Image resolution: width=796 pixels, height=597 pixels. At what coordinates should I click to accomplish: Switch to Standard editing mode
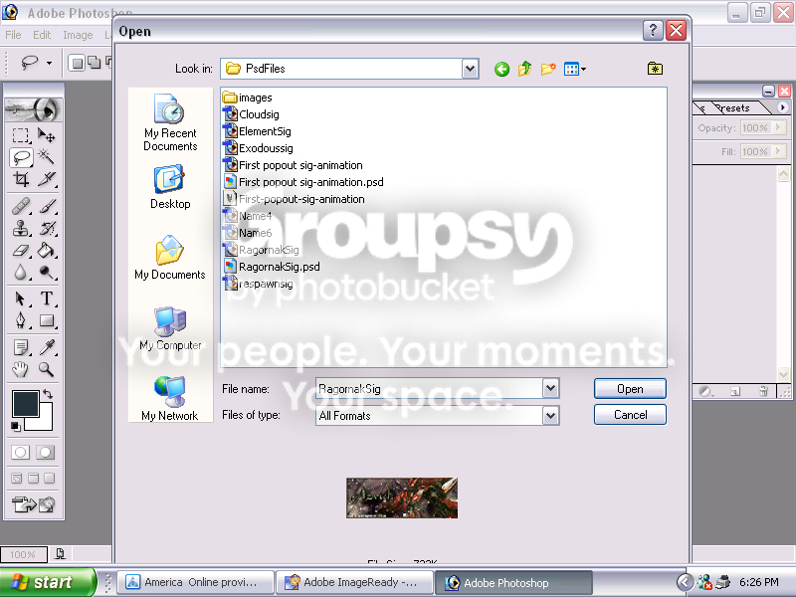(21, 452)
